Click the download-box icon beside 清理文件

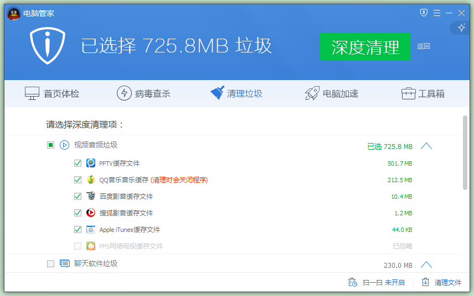coord(425,282)
